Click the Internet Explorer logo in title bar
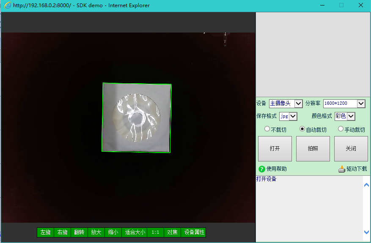This screenshot has width=371, height=243. point(8,5)
